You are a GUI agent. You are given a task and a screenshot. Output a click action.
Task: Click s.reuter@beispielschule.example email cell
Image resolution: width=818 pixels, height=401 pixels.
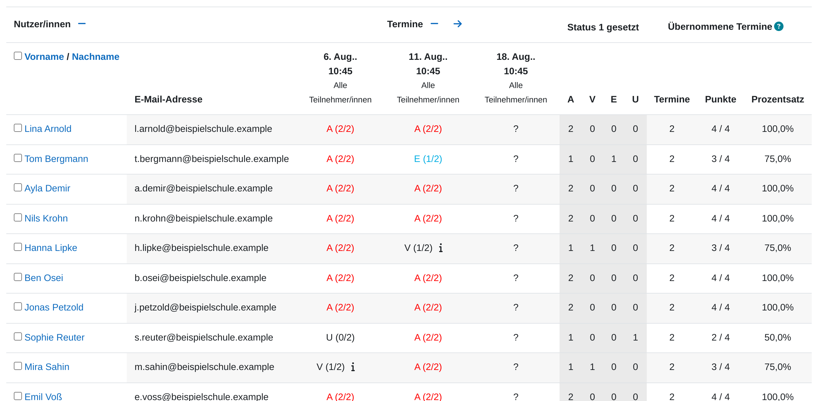[204, 337]
